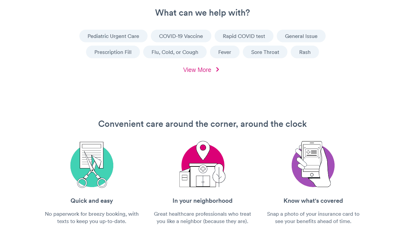Click the In your neighborhood heading
408x249 pixels.
coord(202,201)
